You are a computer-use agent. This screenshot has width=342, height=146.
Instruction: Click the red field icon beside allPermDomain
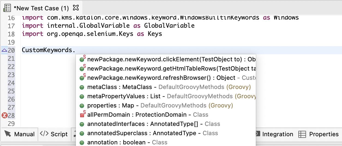82,115
